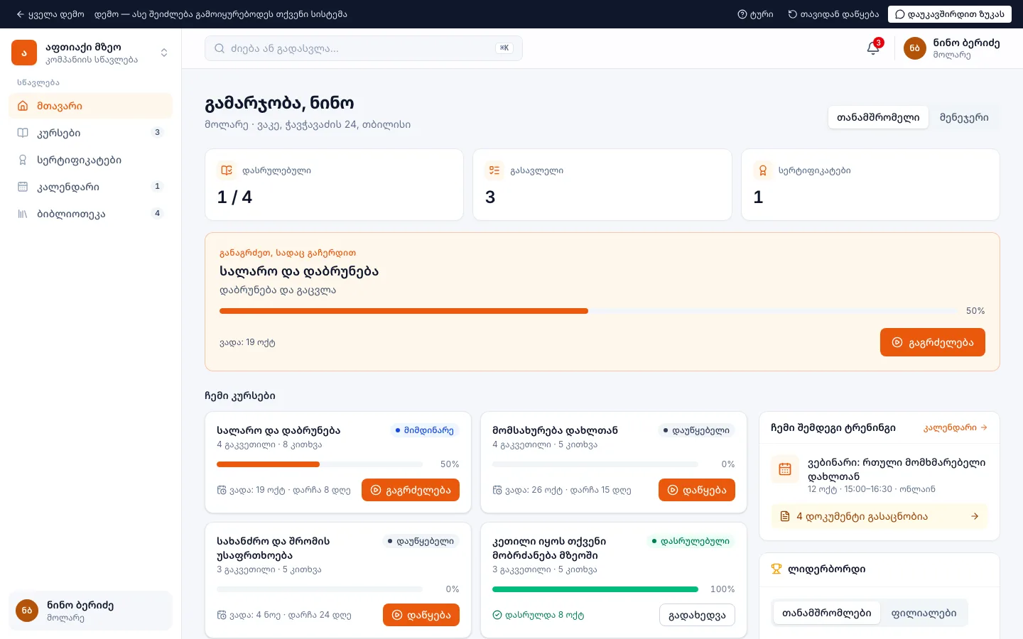This screenshot has height=639, width=1023.
Task: Go to კალენდარი in the sidebar menu
Action: (x=90, y=187)
